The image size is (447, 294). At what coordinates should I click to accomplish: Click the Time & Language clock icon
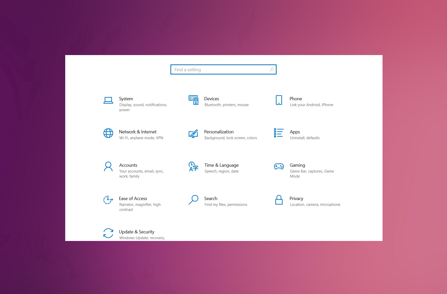click(x=193, y=166)
